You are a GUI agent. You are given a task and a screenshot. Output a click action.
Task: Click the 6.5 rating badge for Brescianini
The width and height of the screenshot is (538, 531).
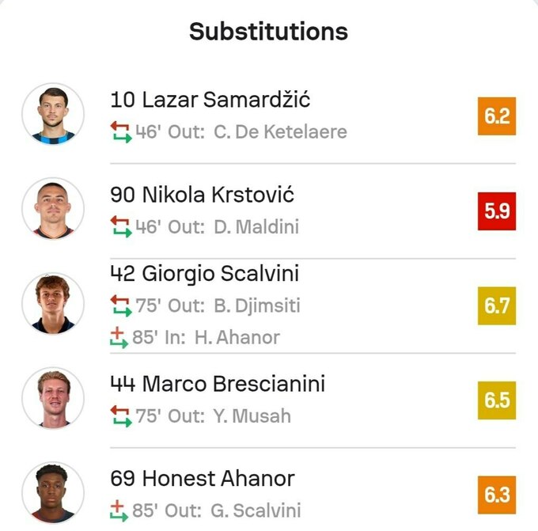pyautogui.click(x=497, y=400)
